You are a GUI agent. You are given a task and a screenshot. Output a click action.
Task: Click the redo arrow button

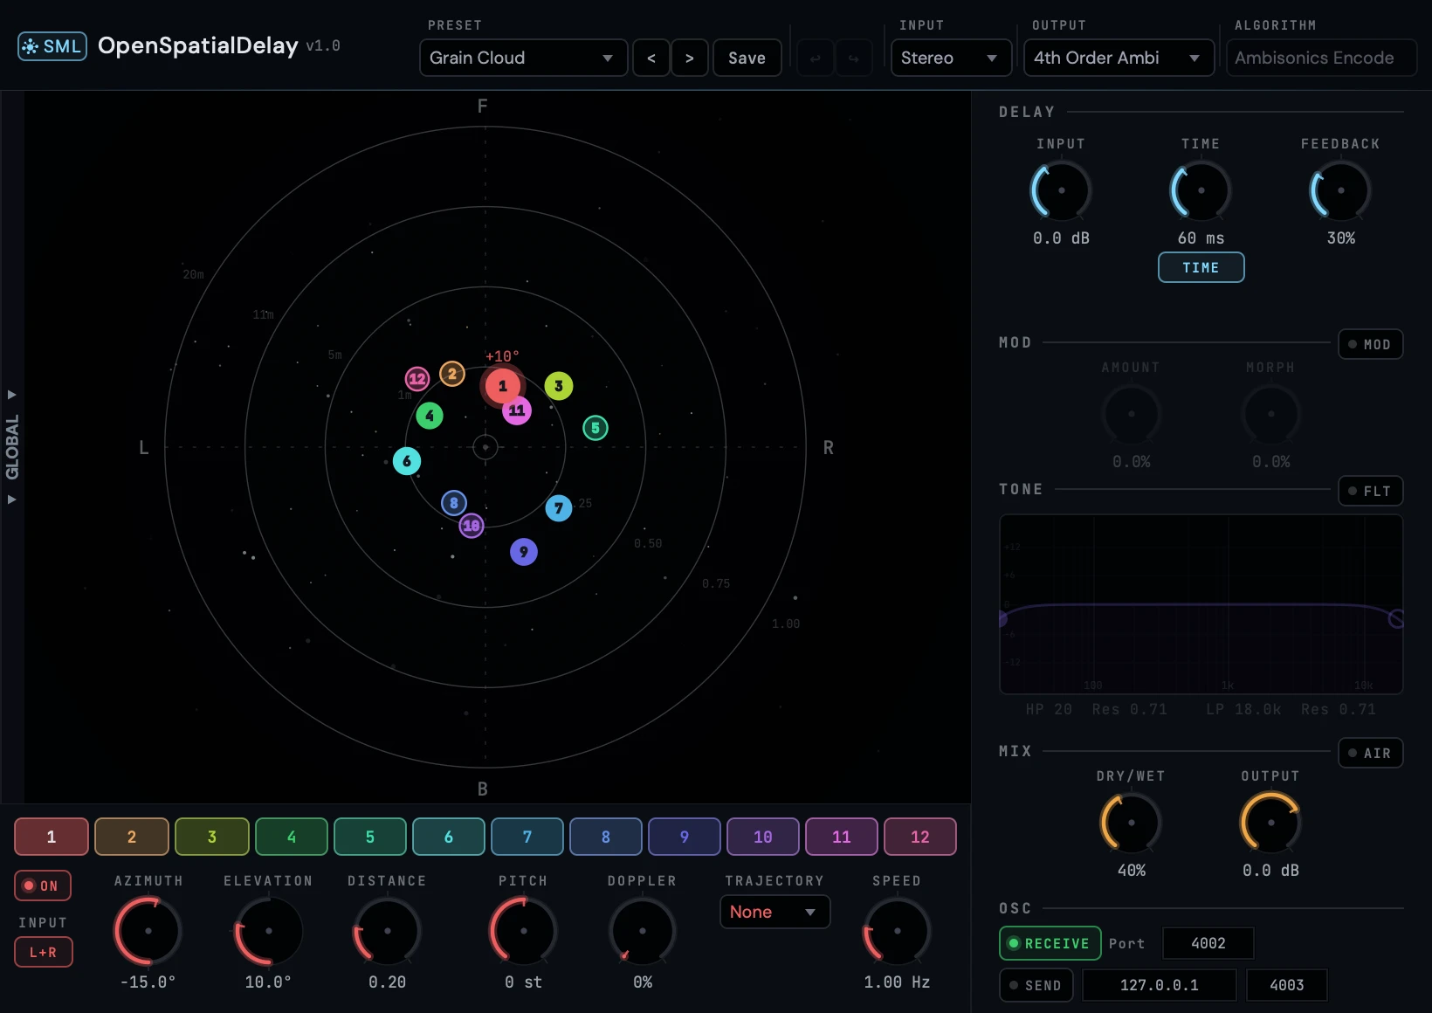click(x=854, y=59)
